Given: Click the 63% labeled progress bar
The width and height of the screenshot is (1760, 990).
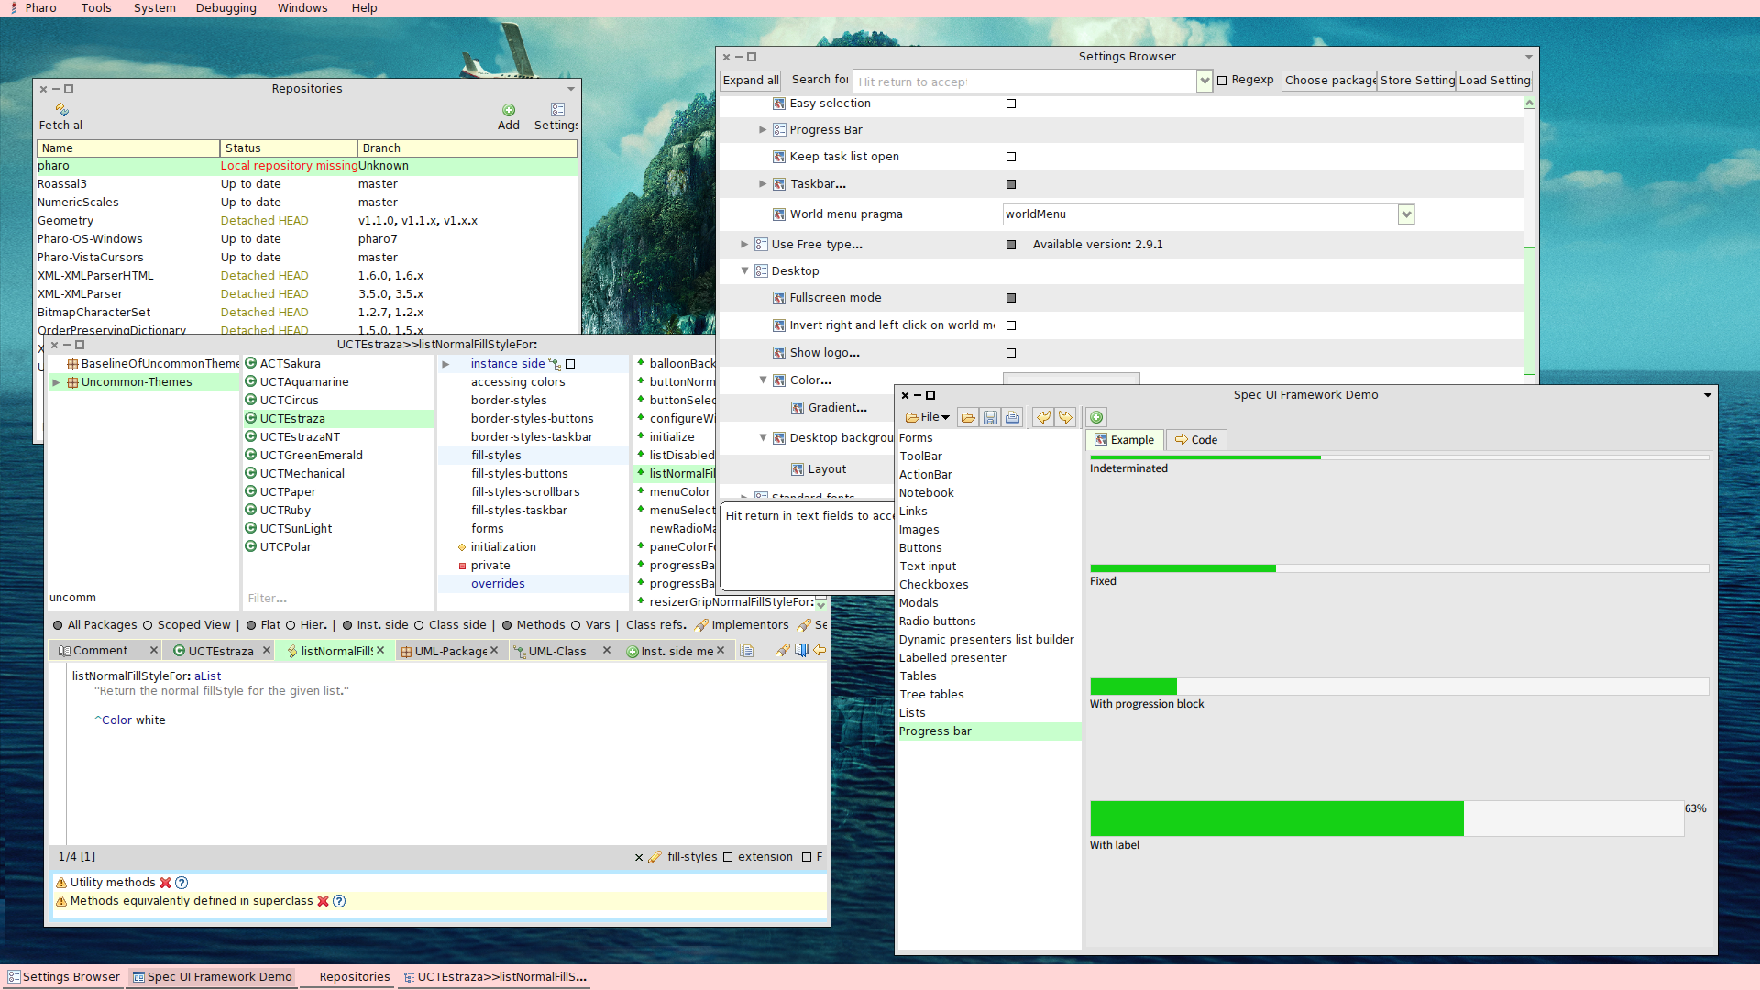Looking at the screenshot, I should tap(1386, 819).
